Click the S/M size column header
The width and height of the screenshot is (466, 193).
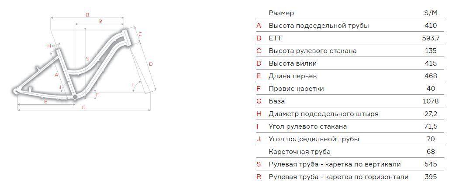pyautogui.click(x=431, y=13)
